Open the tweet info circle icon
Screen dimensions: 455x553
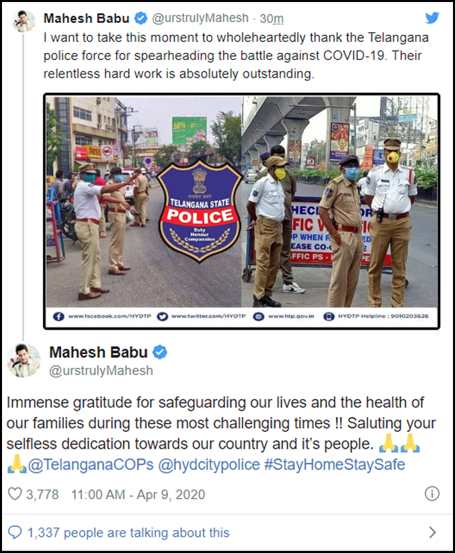[x=432, y=493]
